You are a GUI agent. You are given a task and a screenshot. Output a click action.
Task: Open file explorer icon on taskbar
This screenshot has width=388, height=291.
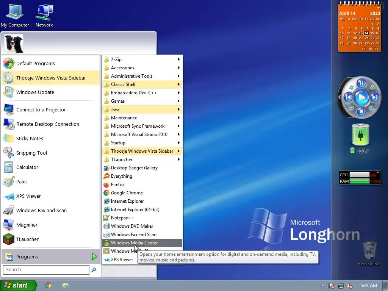point(65,285)
